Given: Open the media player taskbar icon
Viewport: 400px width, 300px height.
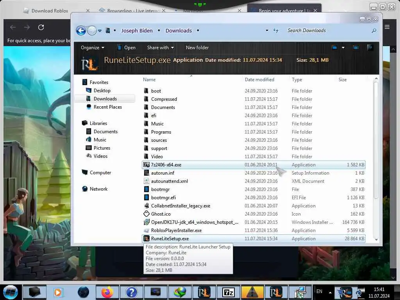Looking at the screenshot, I should (58, 292).
